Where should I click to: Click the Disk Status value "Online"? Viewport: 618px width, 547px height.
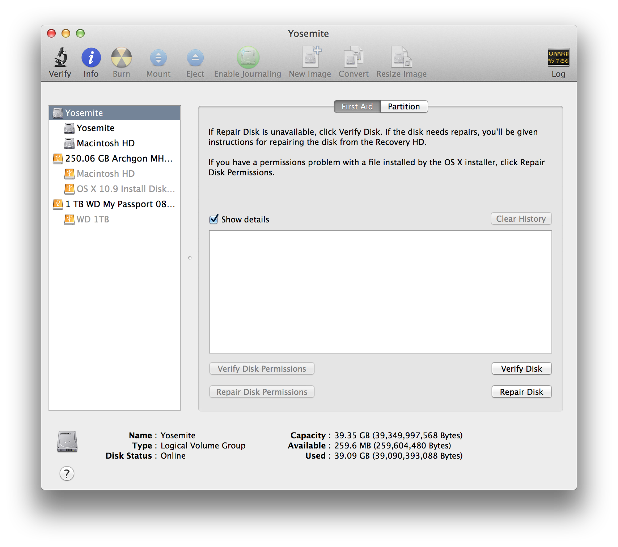pyautogui.click(x=173, y=456)
